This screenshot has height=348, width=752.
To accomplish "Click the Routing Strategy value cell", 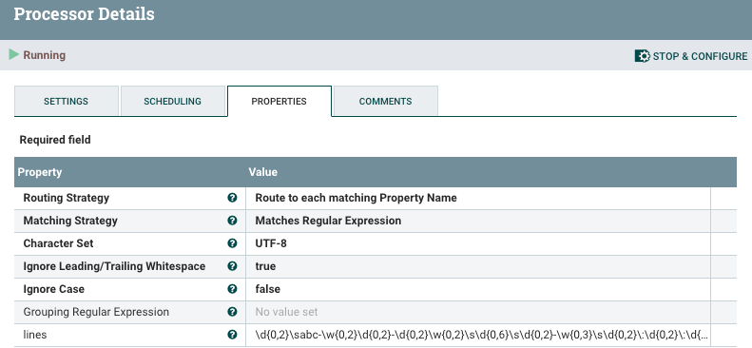I will (x=477, y=198).
